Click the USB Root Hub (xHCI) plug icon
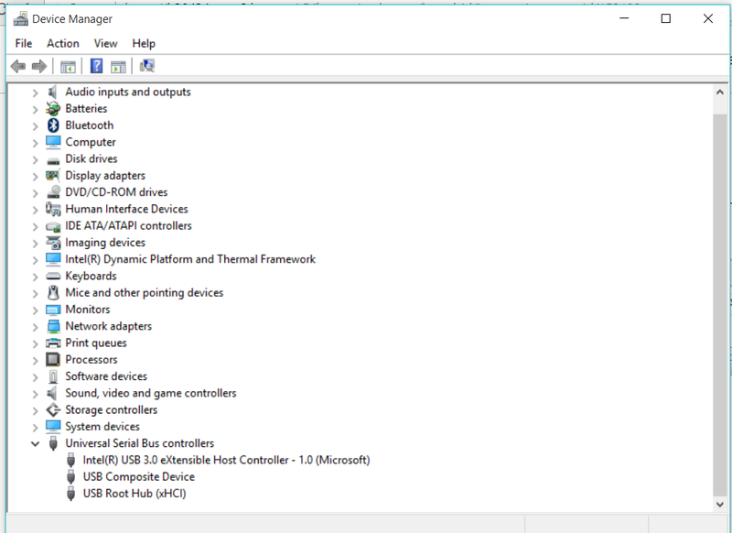Viewport: 732px width, 533px height. click(x=71, y=494)
